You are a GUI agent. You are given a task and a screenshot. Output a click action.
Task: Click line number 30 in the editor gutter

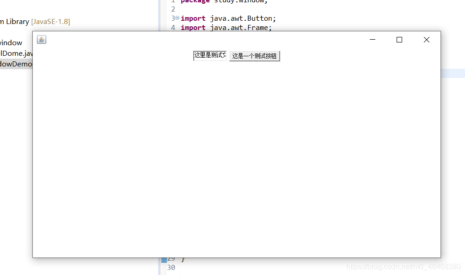[x=171, y=267]
